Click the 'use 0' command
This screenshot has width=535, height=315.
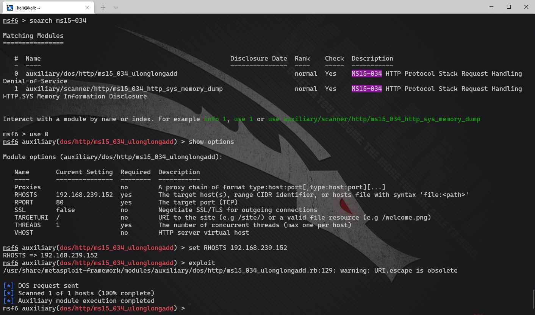tap(39, 134)
